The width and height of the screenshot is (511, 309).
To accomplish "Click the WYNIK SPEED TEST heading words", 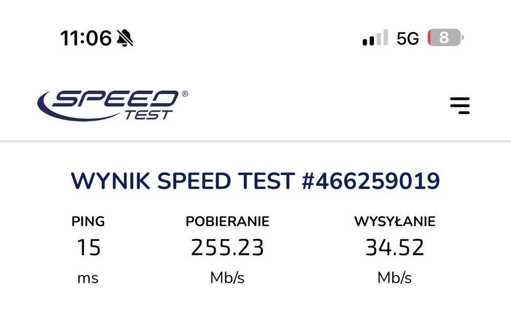I will pos(183,181).
